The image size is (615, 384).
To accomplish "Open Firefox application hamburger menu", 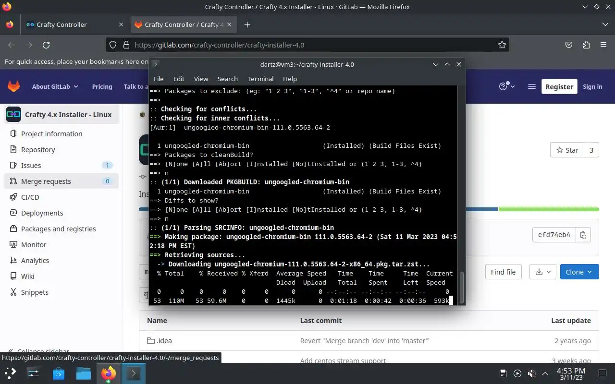I will (603, 45).
